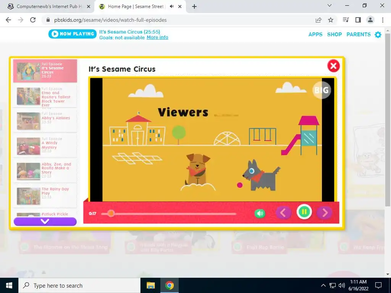Click the Chrome taskbar icon

(169, 285)
